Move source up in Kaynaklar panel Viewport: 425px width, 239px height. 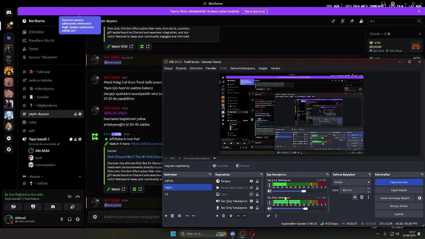[238, 216]
